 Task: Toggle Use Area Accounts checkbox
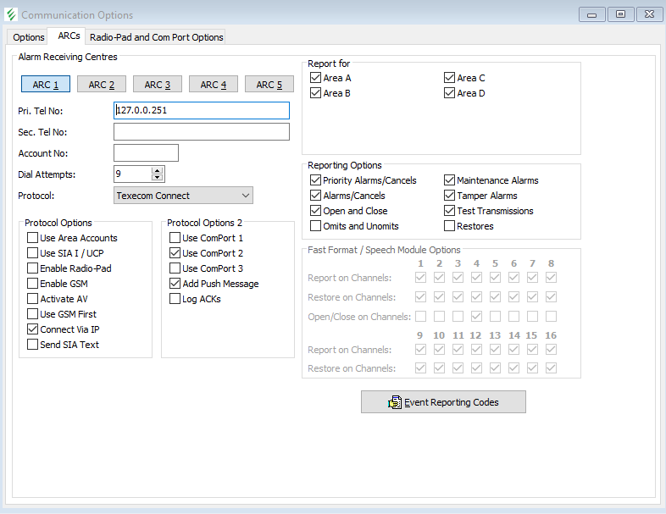[x=33, y=238]
